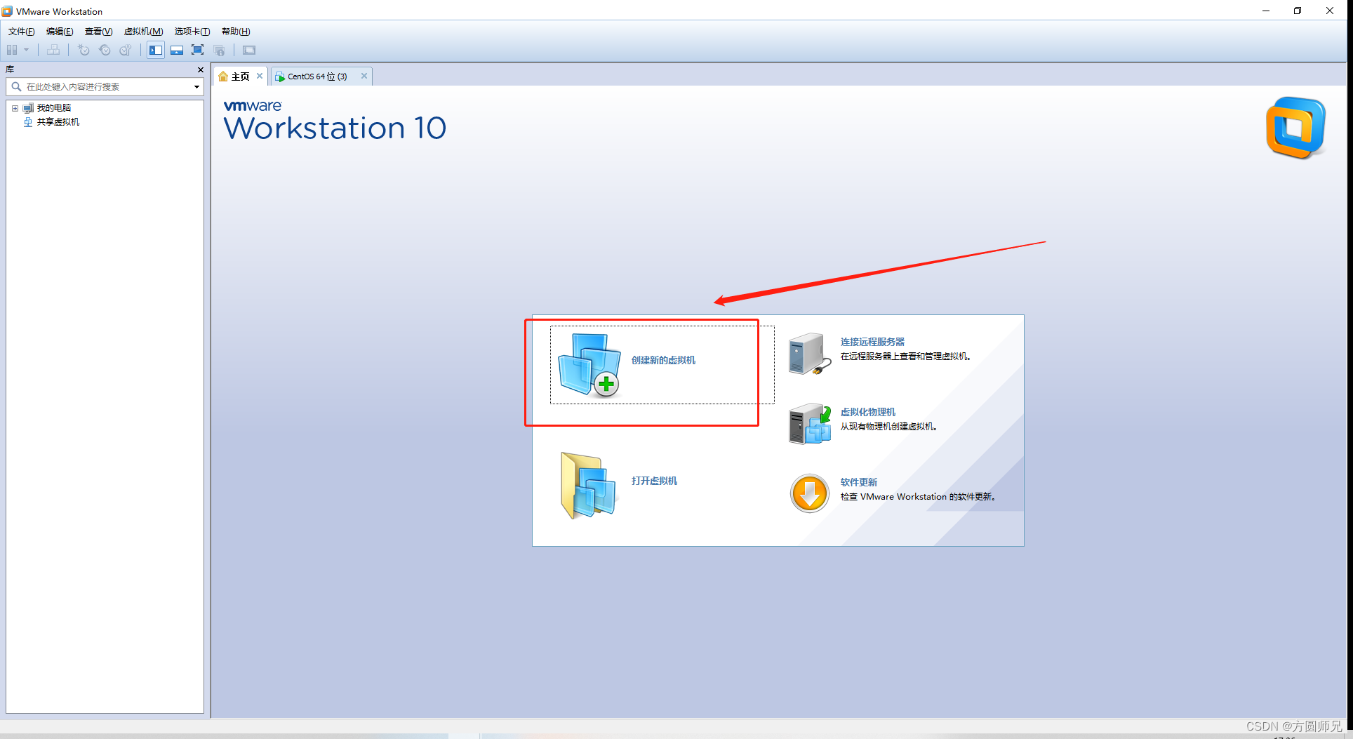Click the 连接远程服务器 link
This screenshot has height=739, width=1353.
(872, 342)
